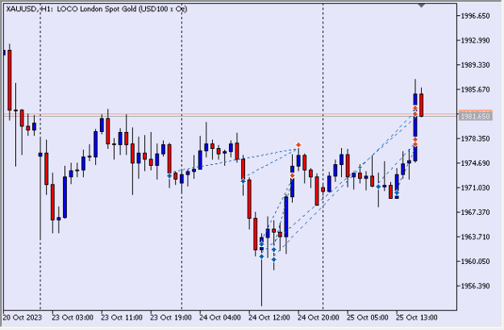This screenshot has height=330, width=504.
Task: Click the 25 Oct 13:00 time axis label
Action: (417, 318)
